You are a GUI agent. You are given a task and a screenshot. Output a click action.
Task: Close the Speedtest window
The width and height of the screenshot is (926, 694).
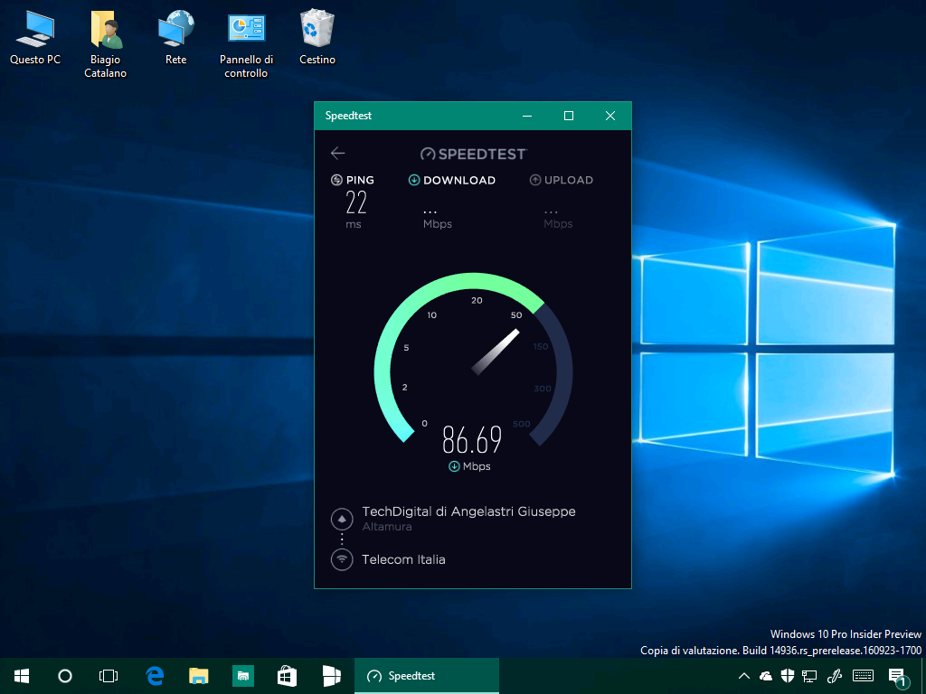coord(610,116)
